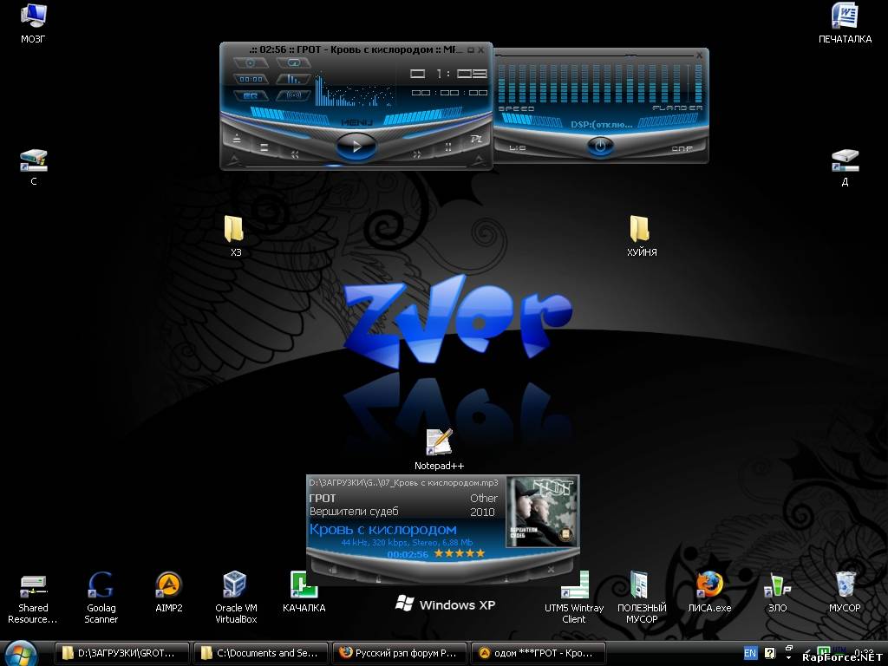The height and width of the screenshot is (666, 888).
Task: Click the DSP status text
Action: click(602, 124)
